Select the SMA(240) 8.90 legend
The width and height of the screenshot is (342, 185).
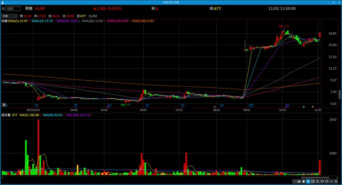point(144,21)
